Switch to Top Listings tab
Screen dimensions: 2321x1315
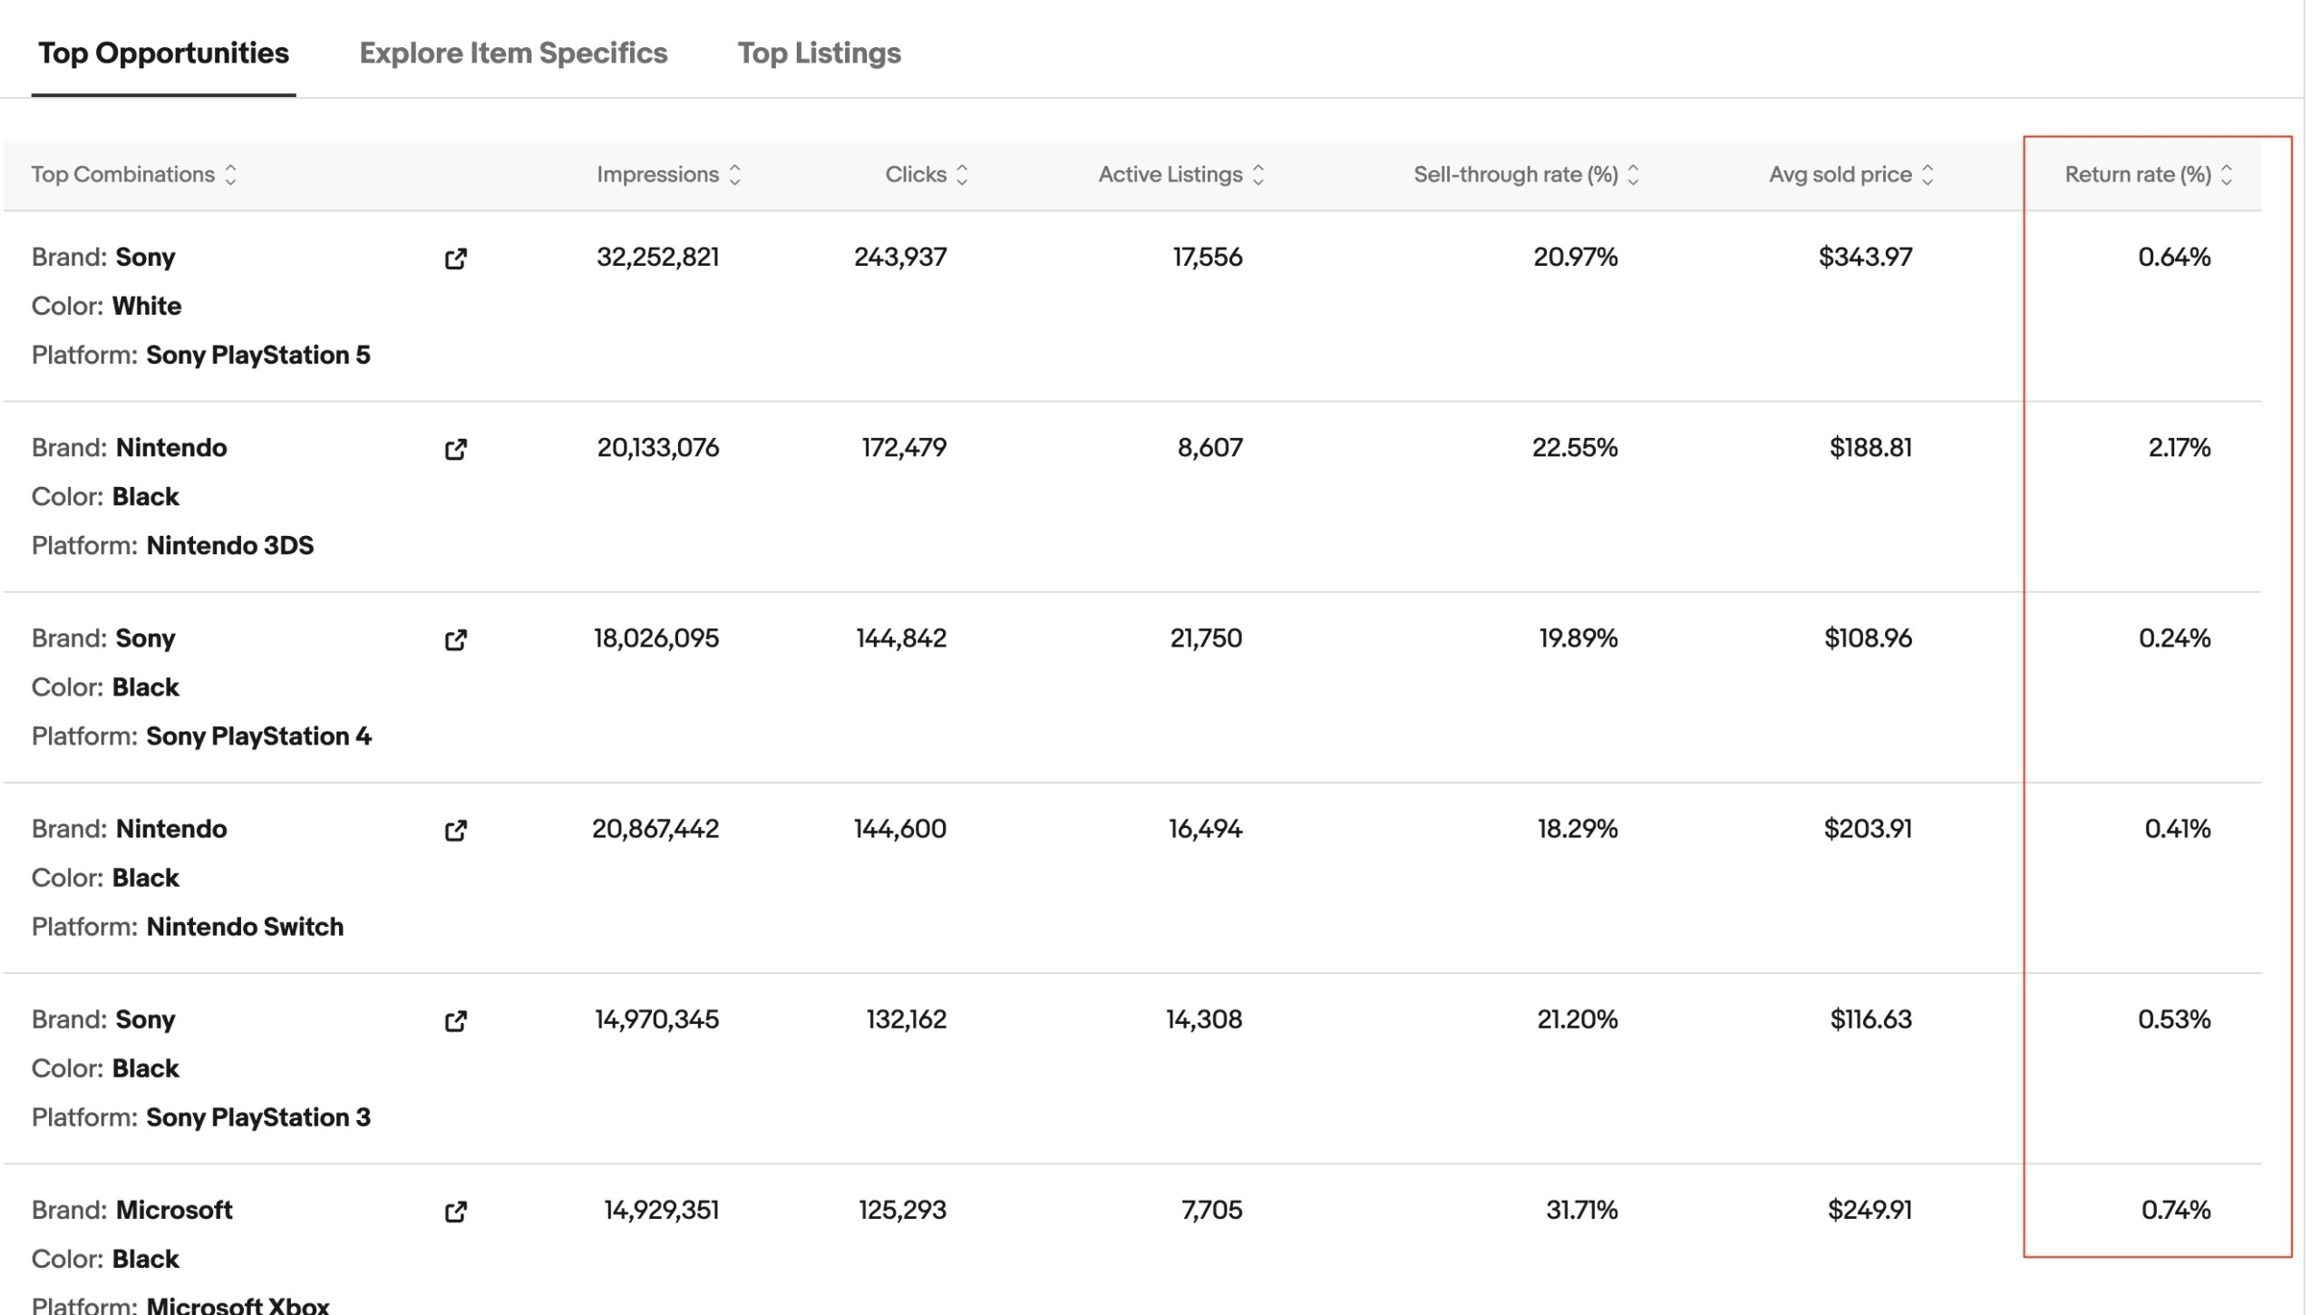coord(819,54)
